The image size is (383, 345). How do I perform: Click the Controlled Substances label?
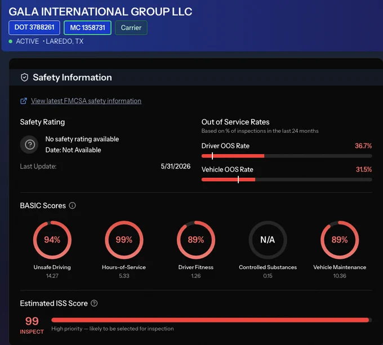point(268,267)
